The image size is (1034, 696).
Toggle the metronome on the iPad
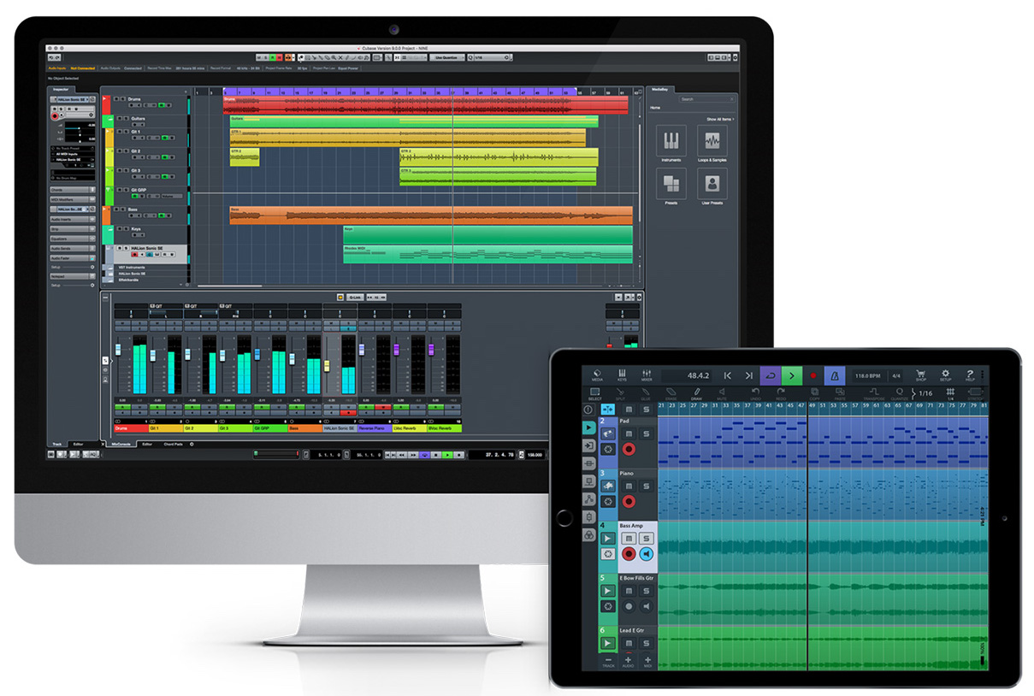click(x=835, y=375)
